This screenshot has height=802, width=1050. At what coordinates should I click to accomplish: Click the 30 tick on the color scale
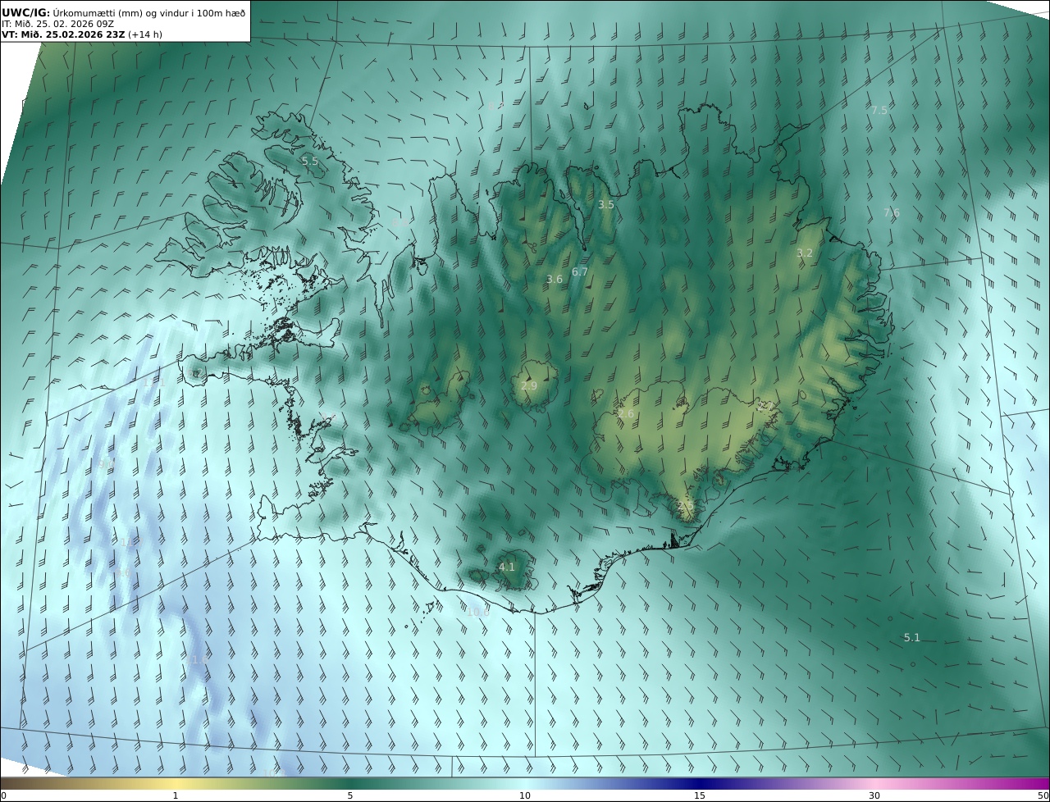point(874,795)
